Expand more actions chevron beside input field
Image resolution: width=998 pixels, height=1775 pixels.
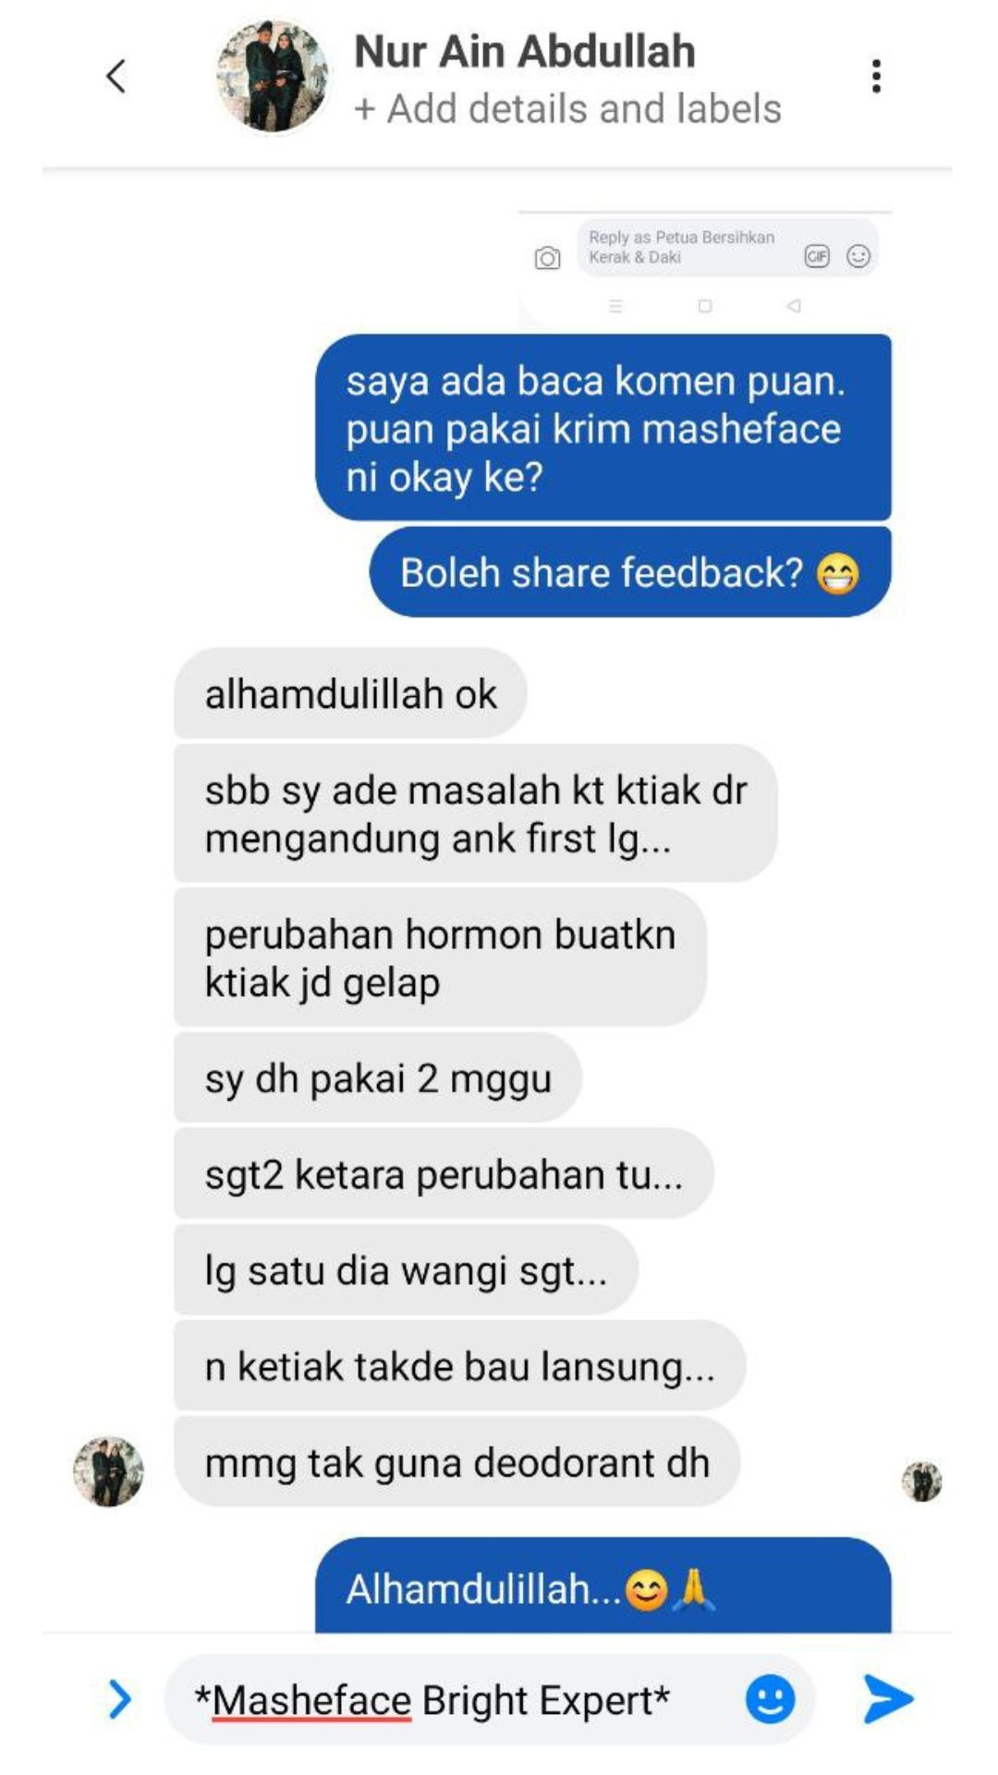(119, 1699)
